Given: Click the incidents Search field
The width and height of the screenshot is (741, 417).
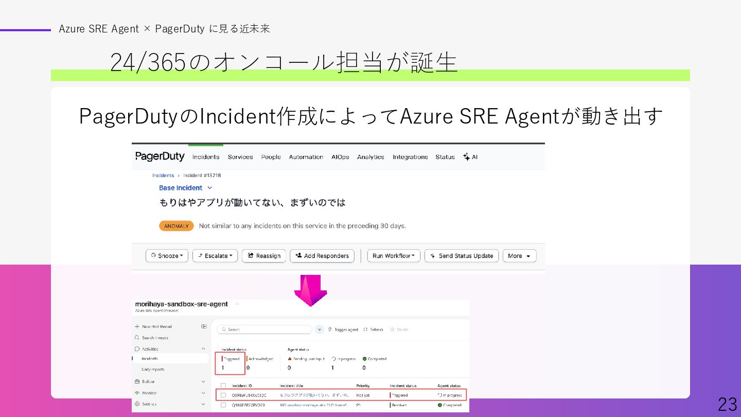Looking at the screenshot, I should 264,329.
